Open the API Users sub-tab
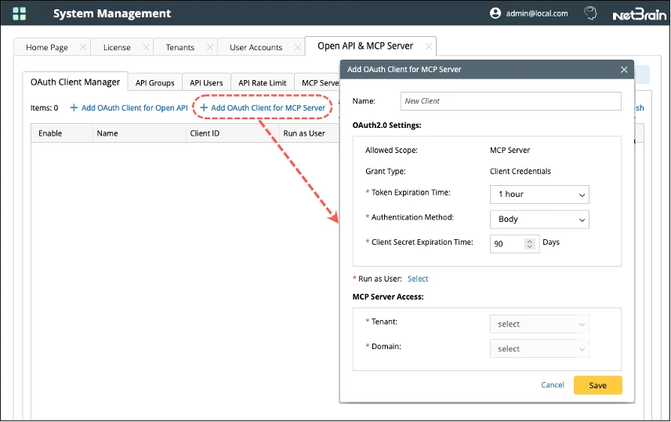Viewport: 671px width, 422px height. [206, 82]
